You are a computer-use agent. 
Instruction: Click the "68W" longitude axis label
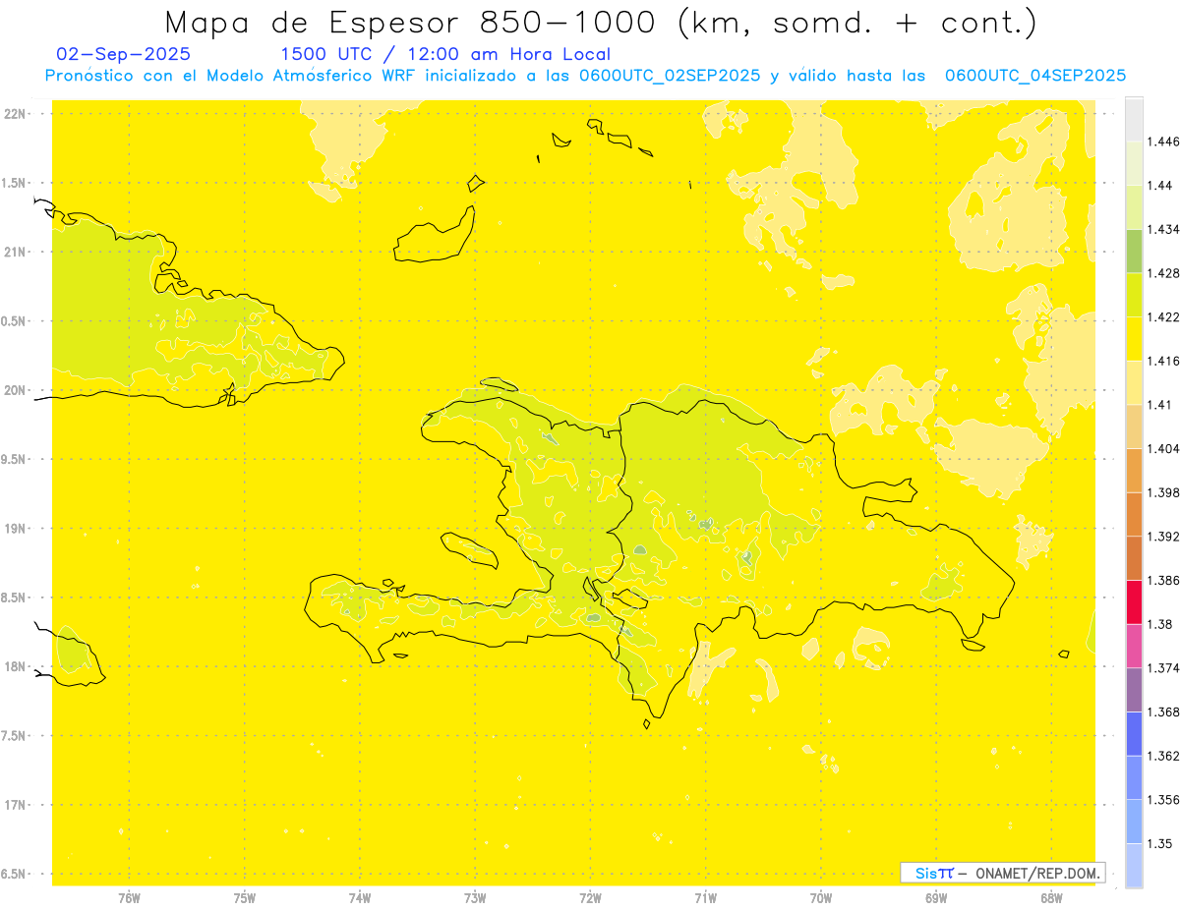(1051, 898)
